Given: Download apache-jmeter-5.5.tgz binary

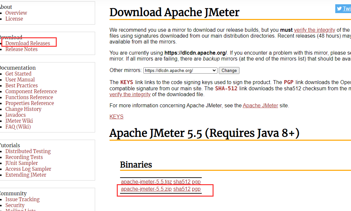Looking at the screenshot, I should (x=146, y=182).
